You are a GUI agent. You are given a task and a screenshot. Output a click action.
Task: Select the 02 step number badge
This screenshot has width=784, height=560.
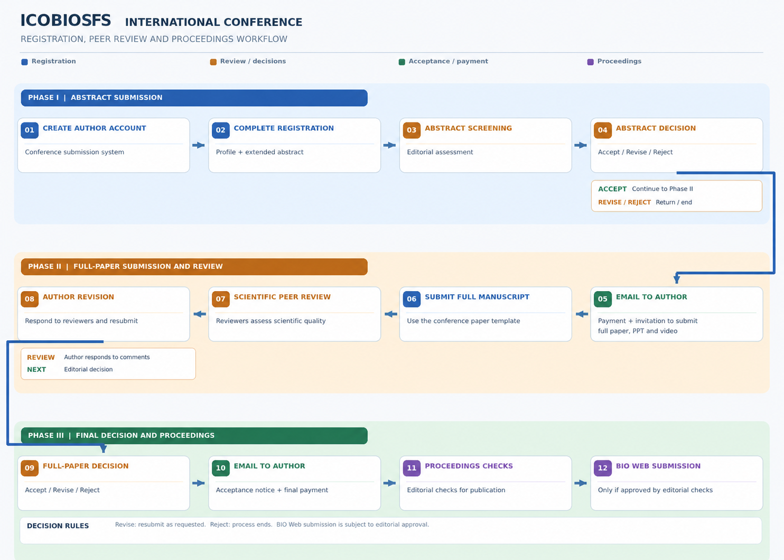(x=221, y=130)
